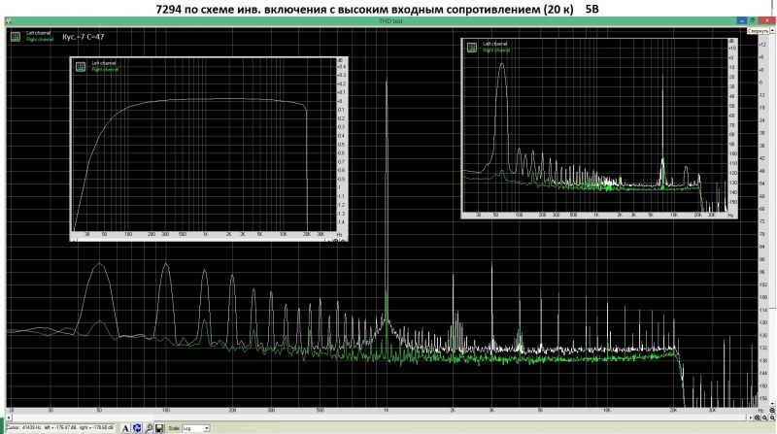
Task: Click the text annotation 'A' icon
Action: (x=127, y=427)
